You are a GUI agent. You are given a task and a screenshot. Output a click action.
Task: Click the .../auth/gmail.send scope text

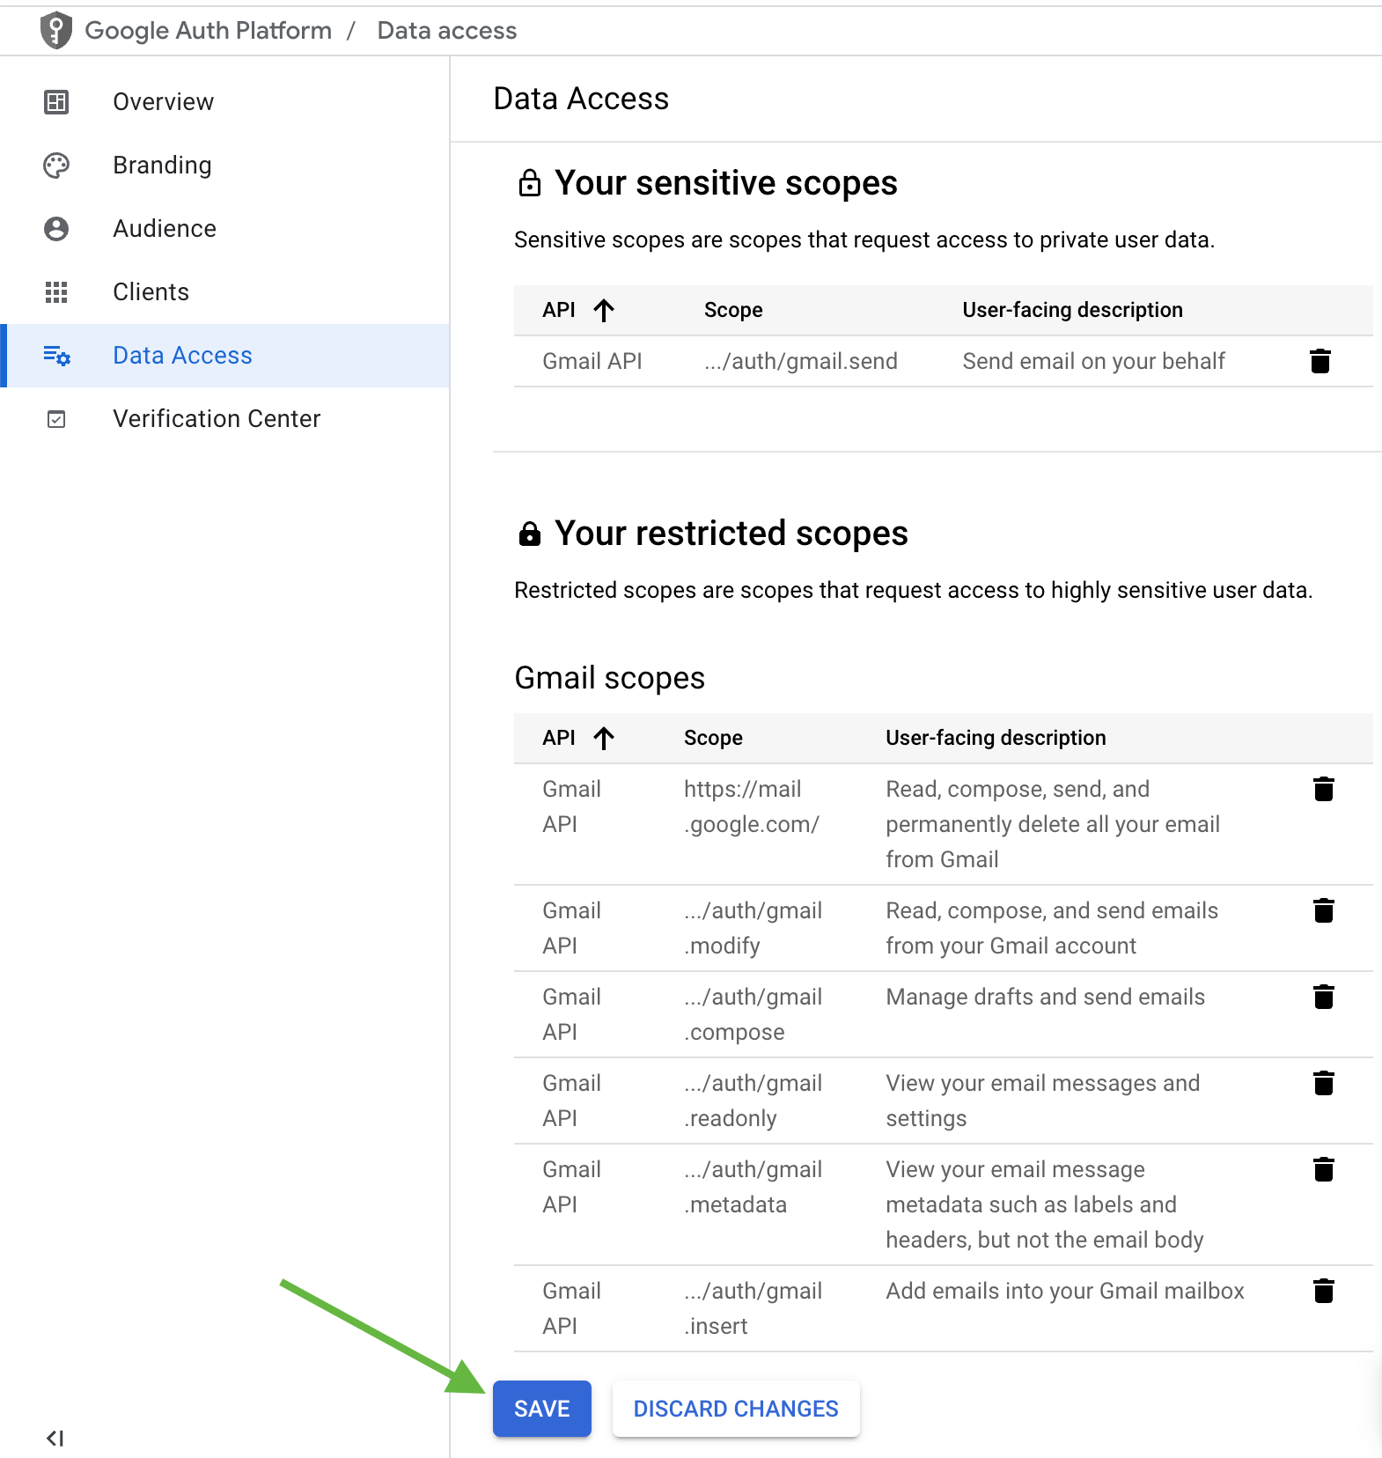pyautogui.click(x=801, y=361)
